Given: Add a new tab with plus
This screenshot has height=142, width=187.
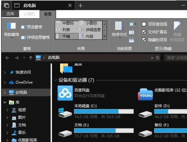Looking at the screenshot, I should click(80, 6).
